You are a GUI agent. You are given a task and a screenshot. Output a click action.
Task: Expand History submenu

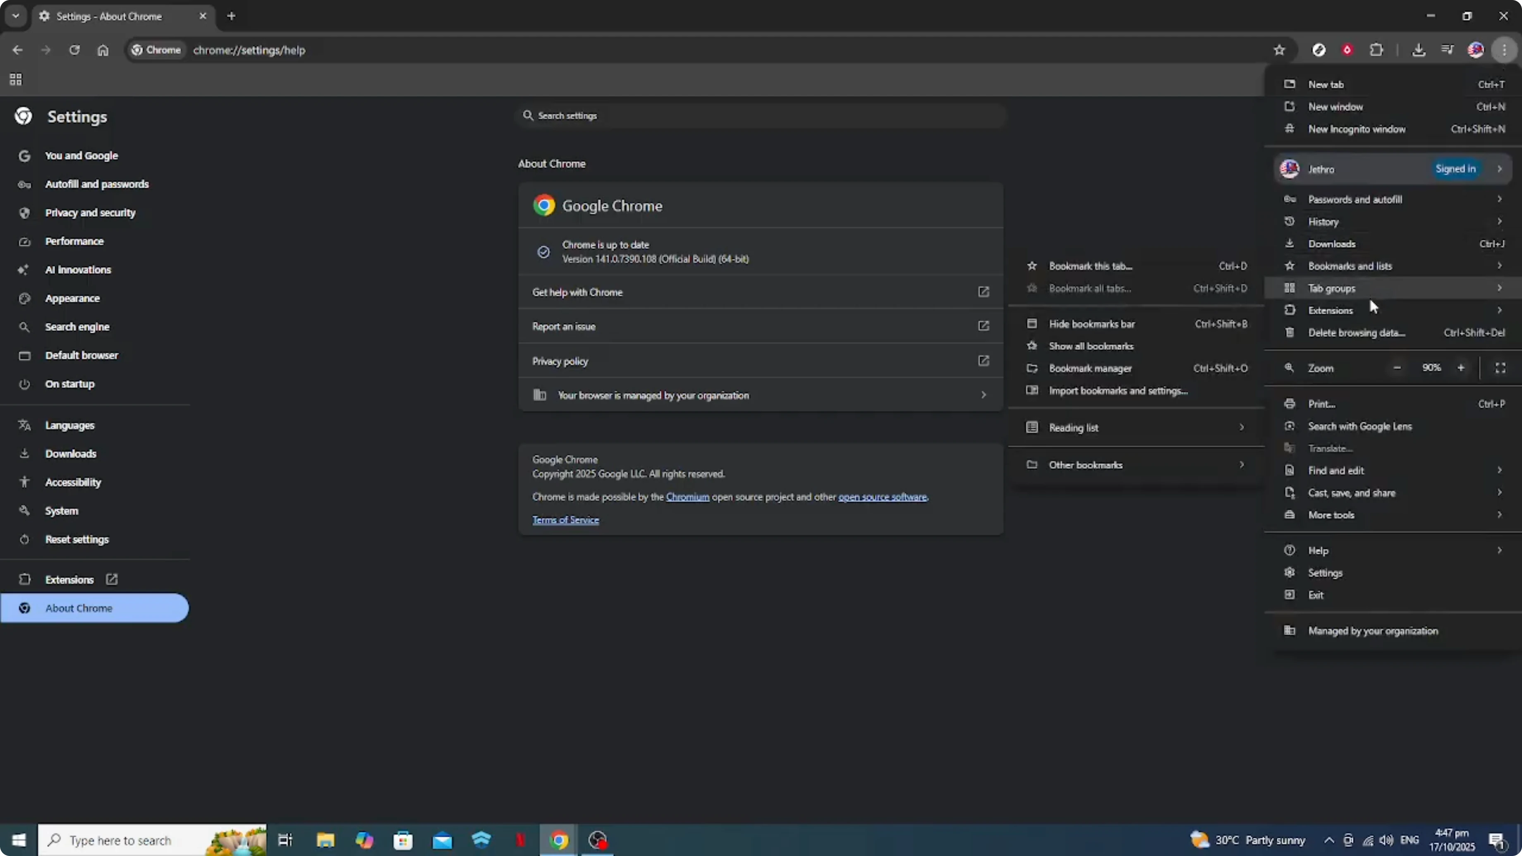click(x=1393, y=222)
